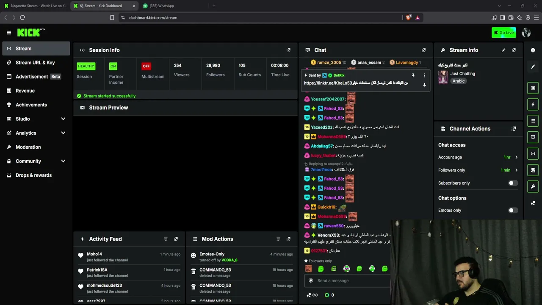This screenshot has width=542, height=305.
Task: Click the Send a message field
Action: point(347,280)
